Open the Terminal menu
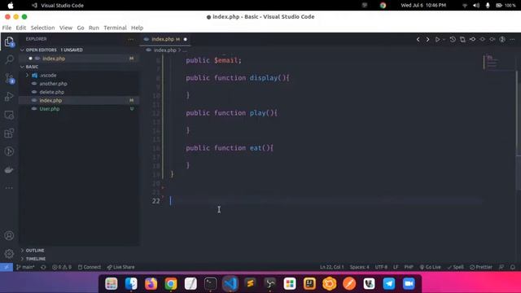This screenshot has width=521, height=293. (x=115, y=28)
